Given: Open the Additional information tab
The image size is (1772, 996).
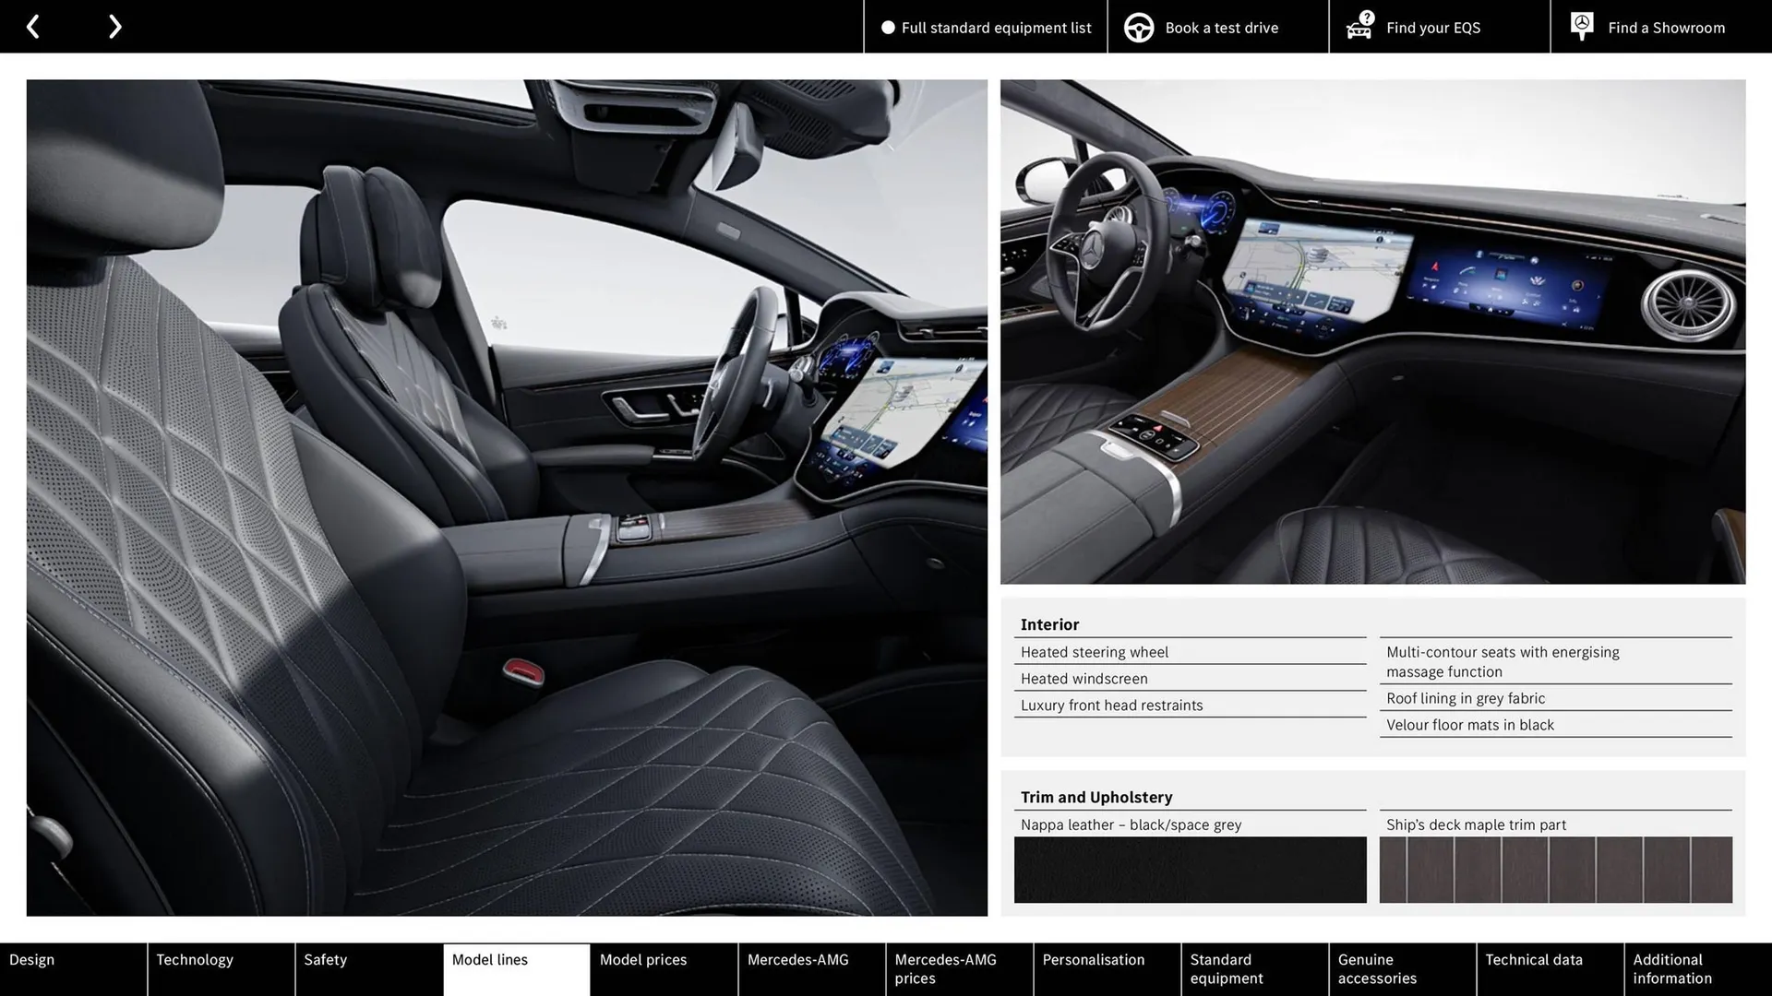Looking at the screenshot, I should point(1698,969).
